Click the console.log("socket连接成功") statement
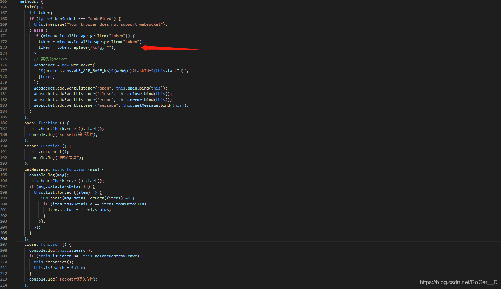 pyautogui.click(x=63, y=134)
